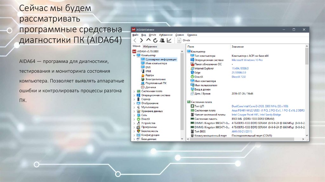The height and width of the screenshot is (182, 325).
Task: Click the Датчики sensor icon
Action: pos(143,87)
